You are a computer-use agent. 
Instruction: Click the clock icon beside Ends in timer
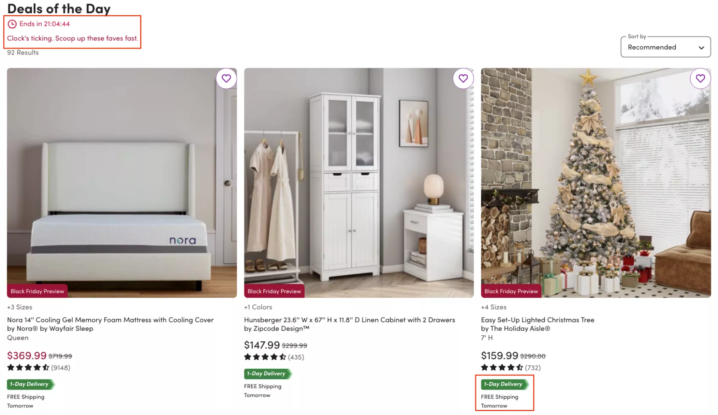pos(12,24)
